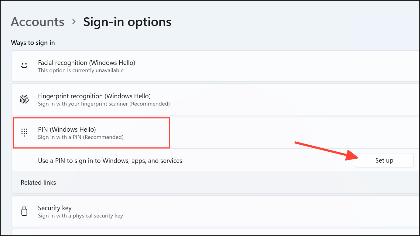Expand the Facial recognition (Windows Hello) row

(213, 66)
